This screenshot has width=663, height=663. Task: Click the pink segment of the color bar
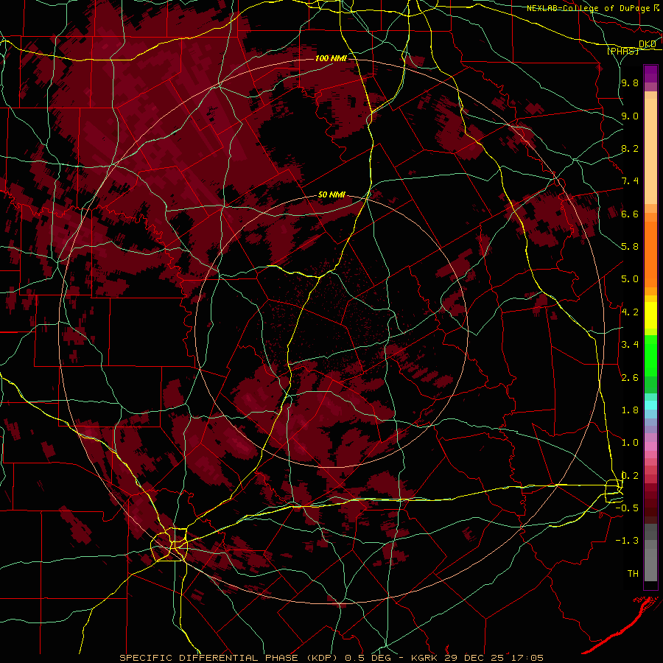(650, 446)
